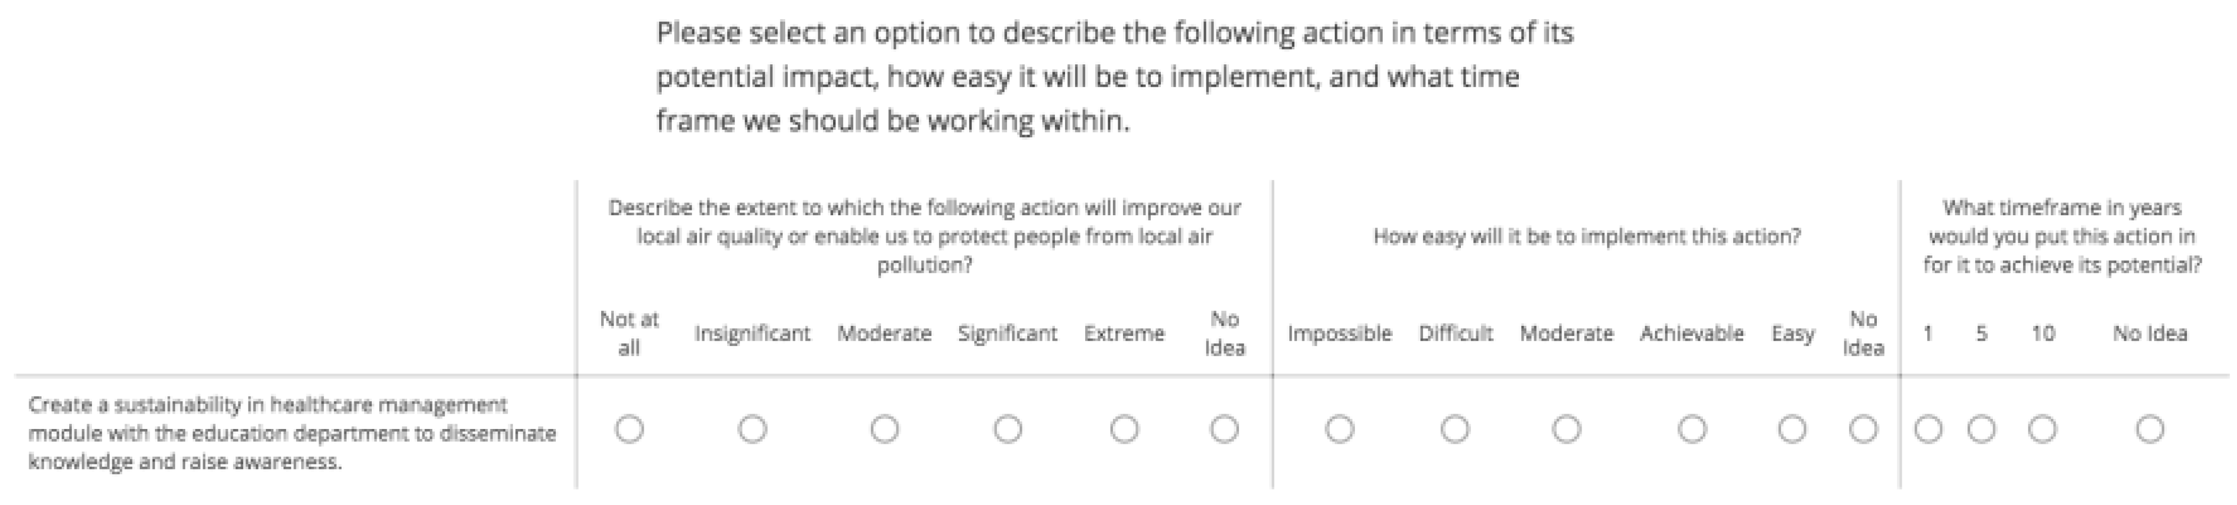Click the timeframe in years question header
This screenshot has width=2237, height=505.
pyautogui.click(x=2061, y=236)
